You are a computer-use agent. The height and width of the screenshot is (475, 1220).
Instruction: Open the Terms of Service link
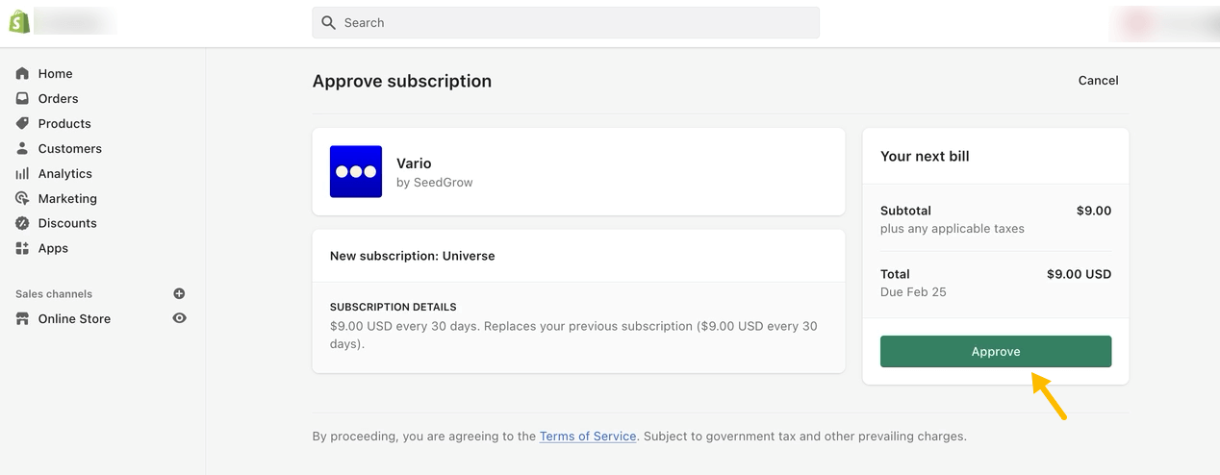pyautogui.click(x=588, y=436)
